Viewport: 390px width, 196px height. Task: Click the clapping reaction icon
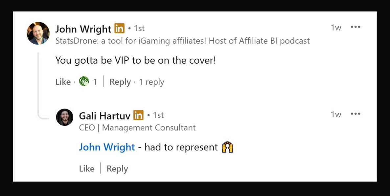(x=84, y=81)
